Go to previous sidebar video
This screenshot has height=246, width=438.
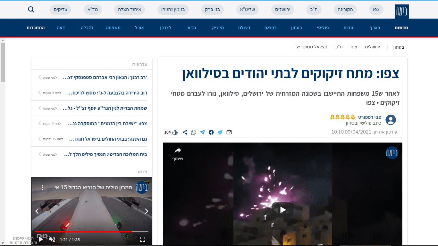(37, 211)
